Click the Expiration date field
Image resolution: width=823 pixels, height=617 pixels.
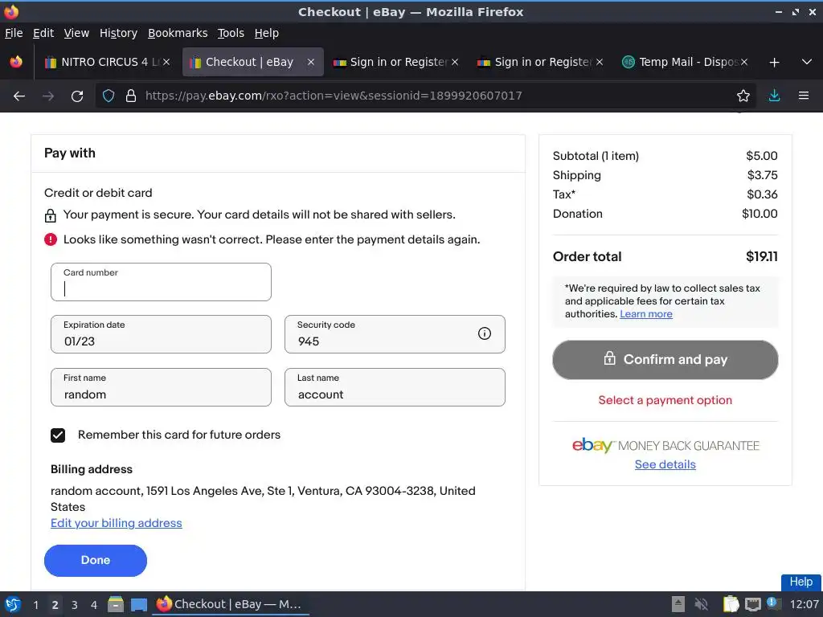tap(161, 334)
